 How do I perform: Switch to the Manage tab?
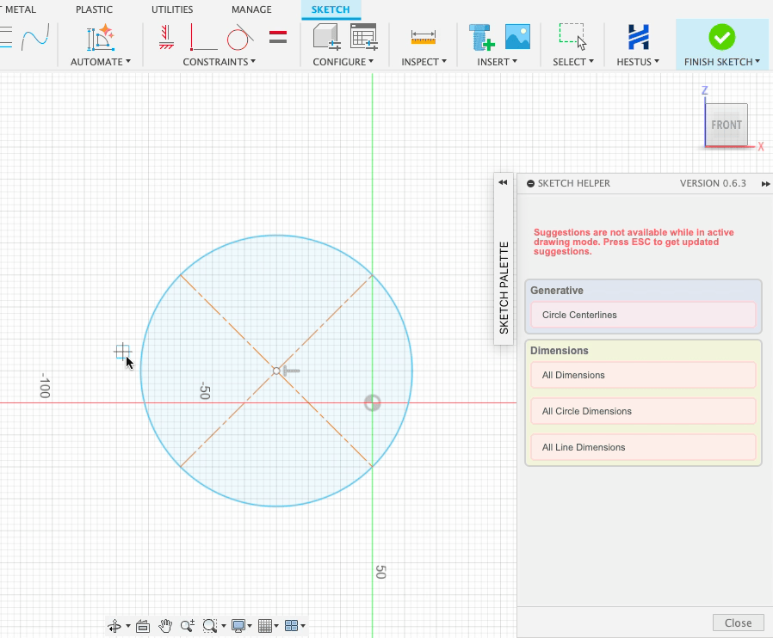251,9
